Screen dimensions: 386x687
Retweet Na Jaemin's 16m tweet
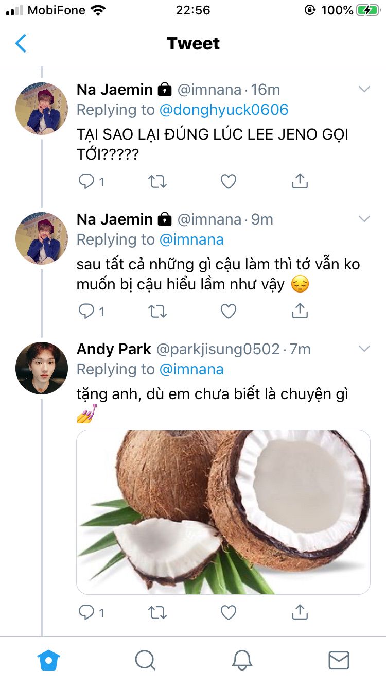tap(157, 181)
